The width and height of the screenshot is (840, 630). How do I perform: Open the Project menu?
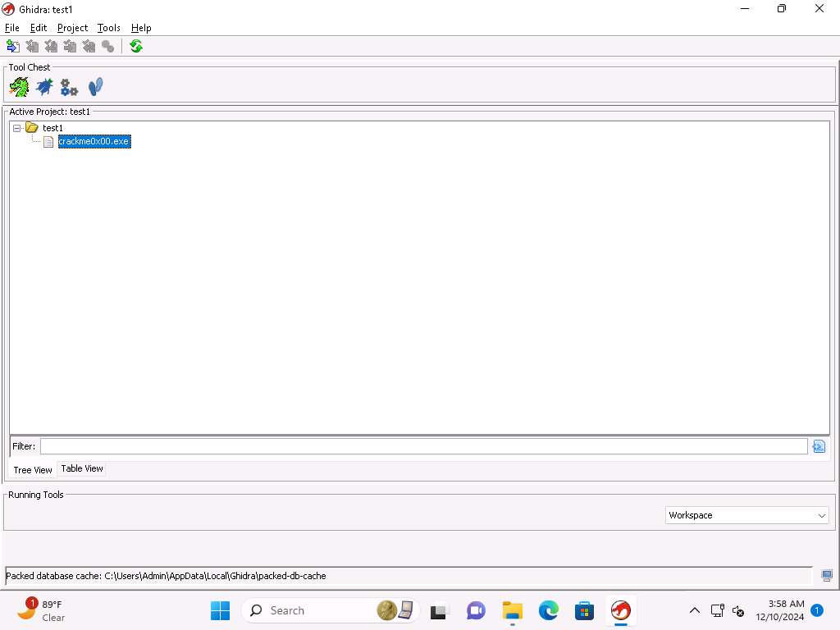(72, 28)
